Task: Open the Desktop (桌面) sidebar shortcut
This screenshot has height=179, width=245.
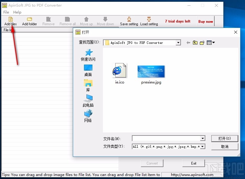Action: (88, 70)
